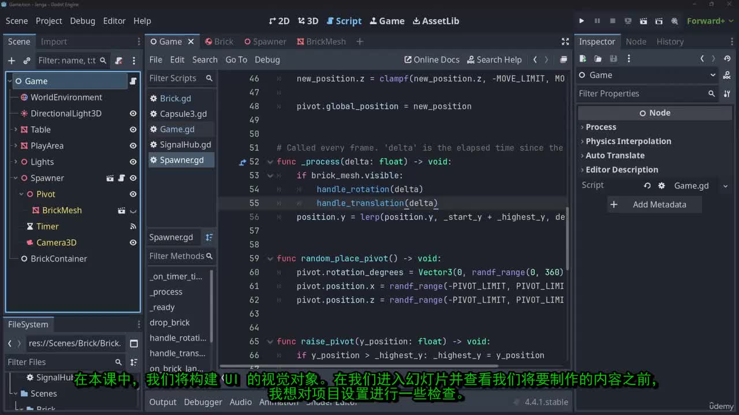Toggle PlayArea node visibility

(x=133, y=146)
